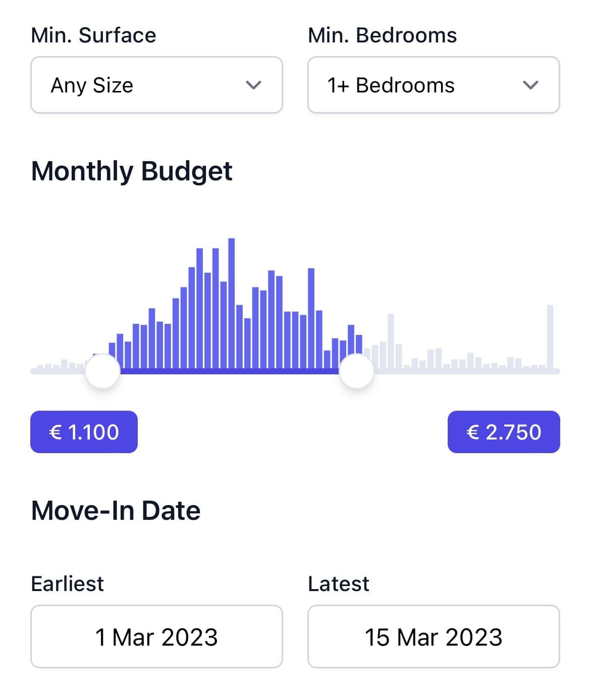Click the 'Any Size' selection text
The height and width of the screenshot is (682, 590).
coord(92,85)
